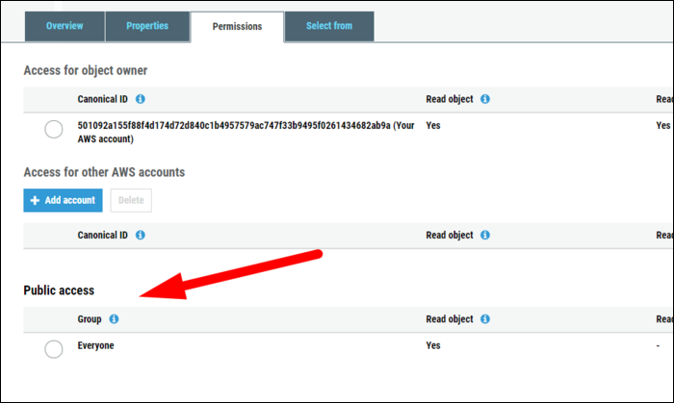Select the Everyone group radio button
The height and width of the screenshot is (403, 674).
[54, 349]
